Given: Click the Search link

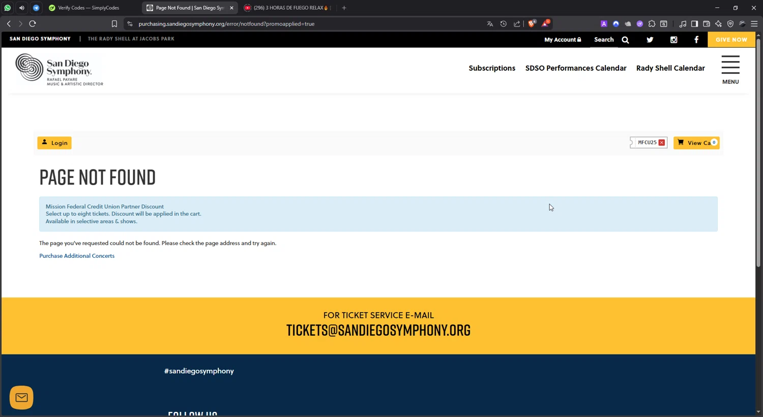Looking at the screenshot, I should pos(604,40).
